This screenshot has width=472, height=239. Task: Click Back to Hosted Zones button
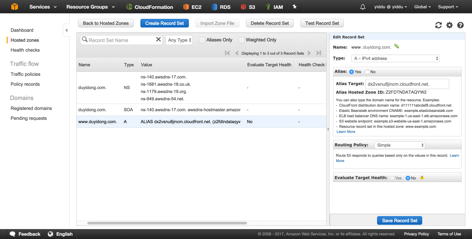coord(106,23)
